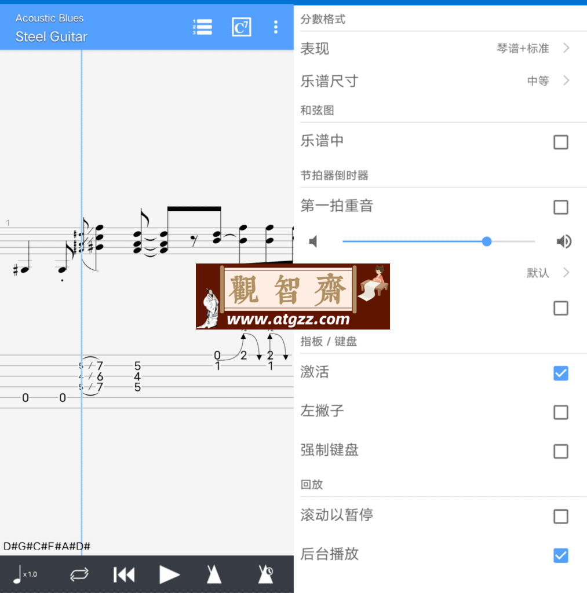The height and width of the screenshot is (593, 587).
Task: Disable the 激活 fretboard checkbox
Action: pos(560,374)
